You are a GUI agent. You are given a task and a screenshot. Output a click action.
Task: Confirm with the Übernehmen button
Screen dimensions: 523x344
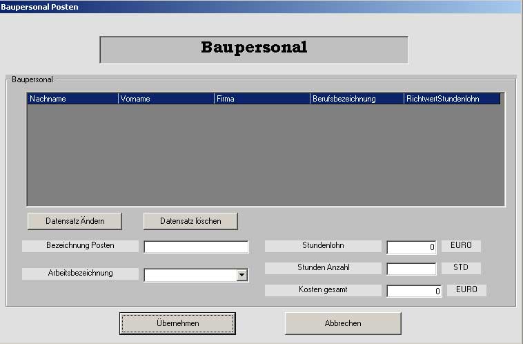[x=177, y=323]
